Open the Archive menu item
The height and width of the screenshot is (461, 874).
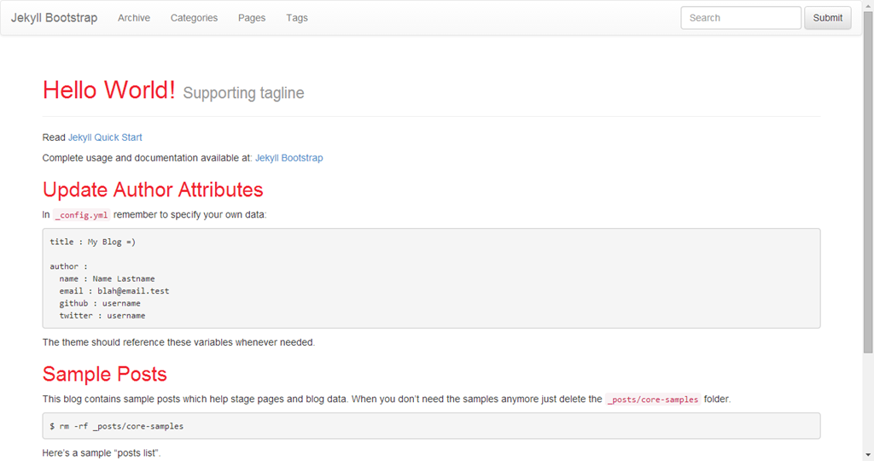tap(134, 18)
